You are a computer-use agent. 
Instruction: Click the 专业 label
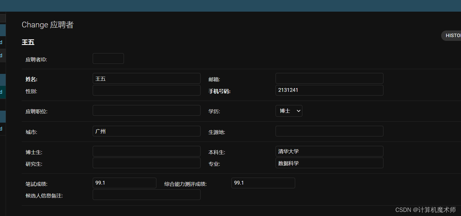(214, 164)
